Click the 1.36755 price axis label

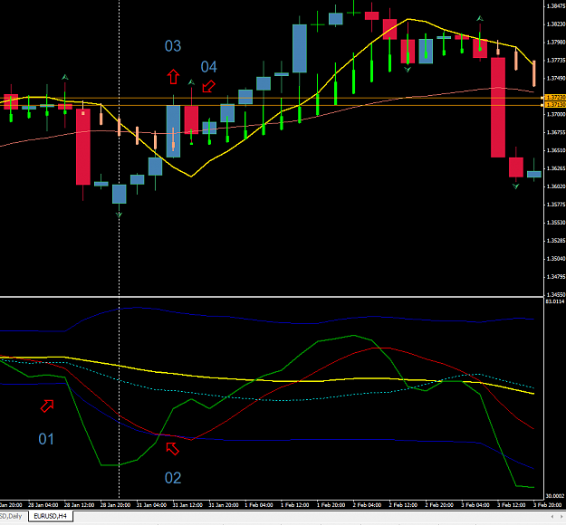[556, 132]
